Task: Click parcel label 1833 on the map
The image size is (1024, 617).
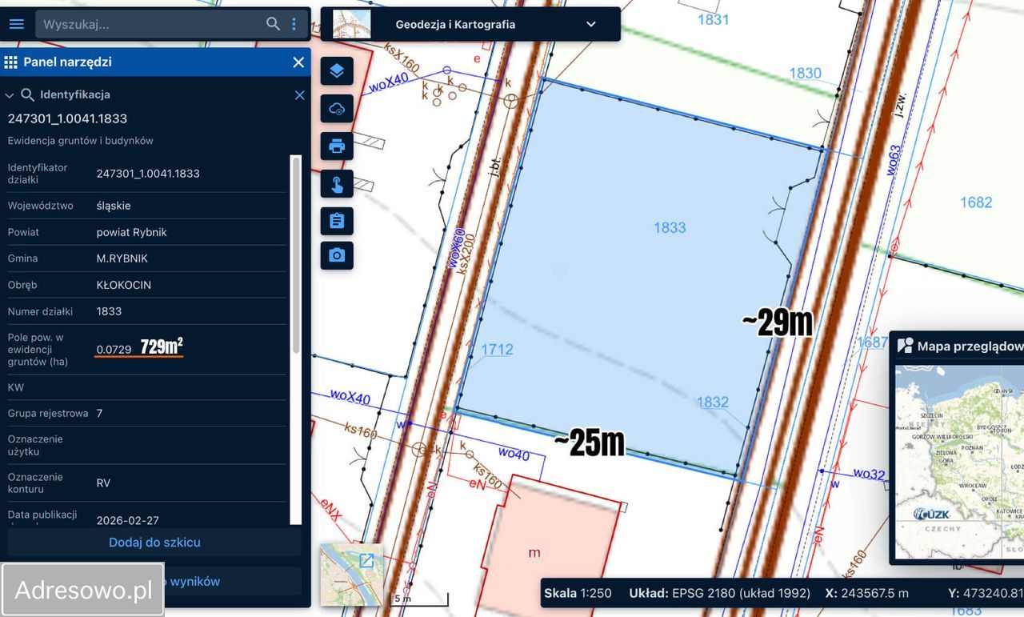Action: coord(670,227)
